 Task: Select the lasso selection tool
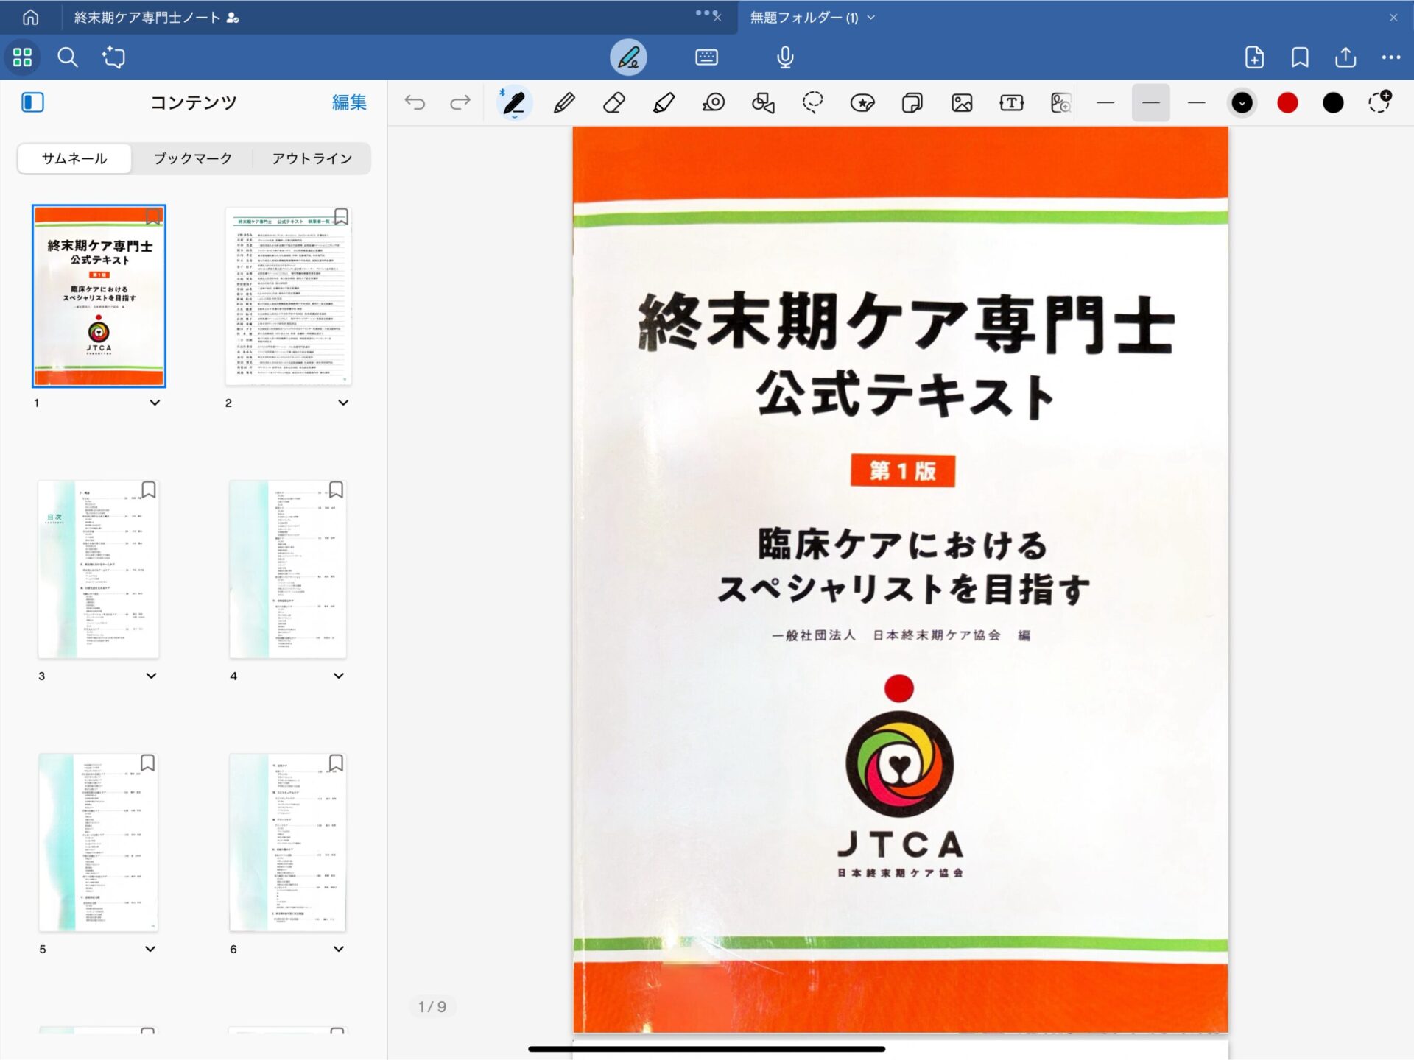coord(812,103)
